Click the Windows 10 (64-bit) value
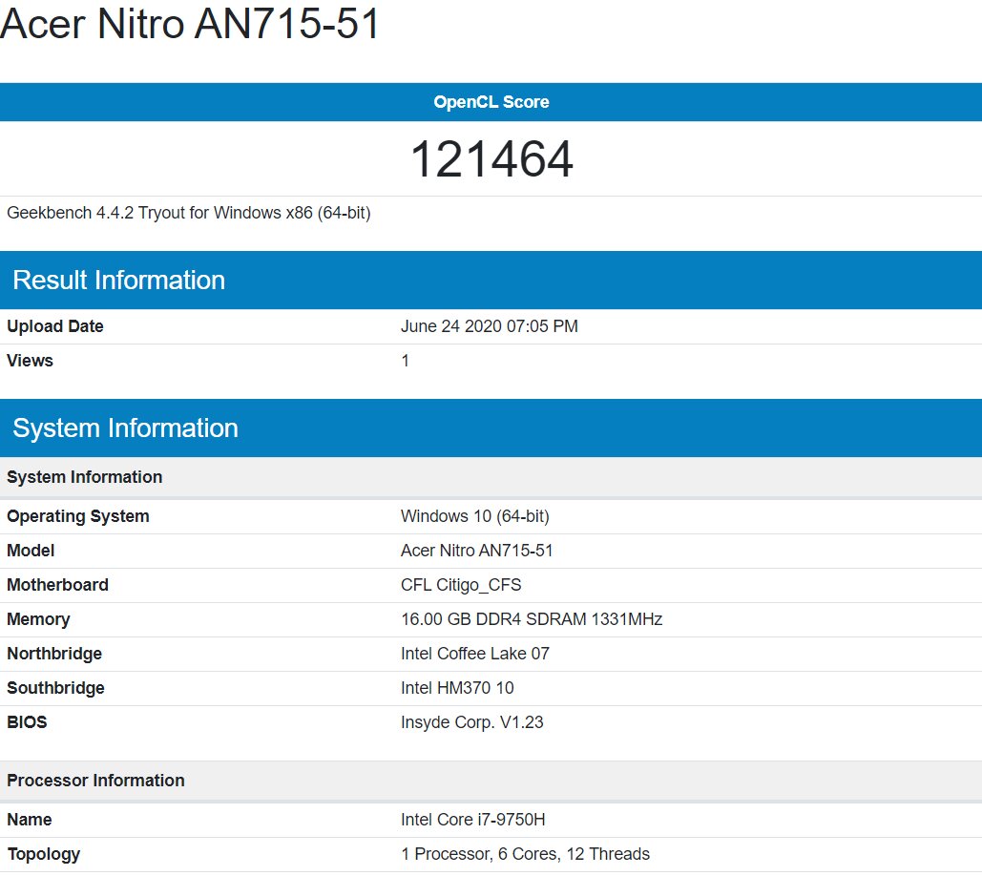Image resolution: width=982 pixels, height=876 pixels. pyautogui.click(x=474, y=516)
